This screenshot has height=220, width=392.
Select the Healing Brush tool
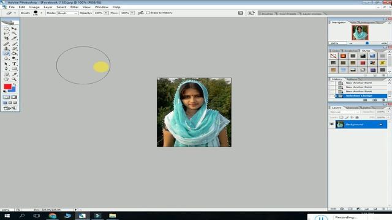[x=6, y=43]
